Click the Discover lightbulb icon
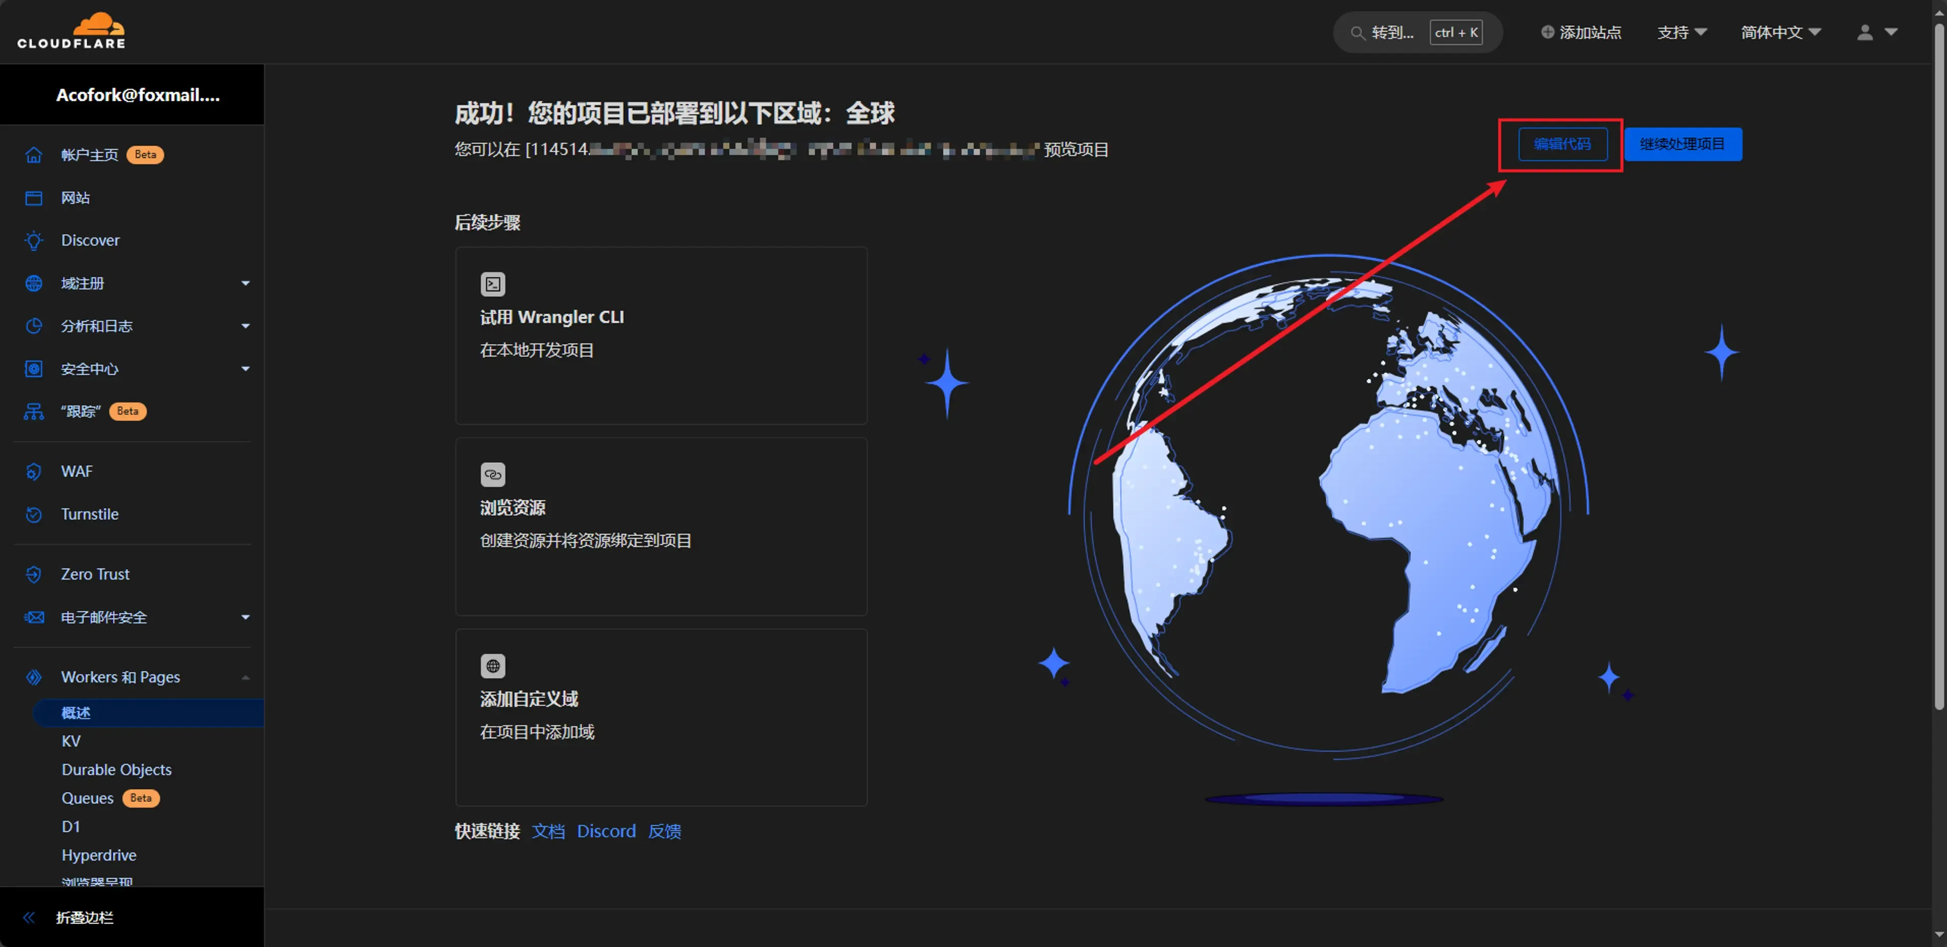1947x947 pixels. (34, 240)
